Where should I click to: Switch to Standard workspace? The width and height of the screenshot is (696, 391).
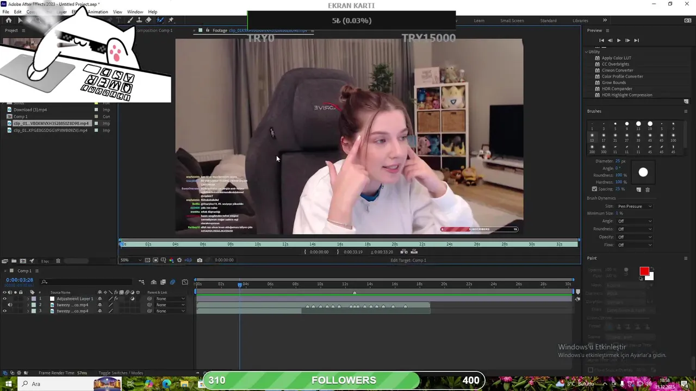pos(548,21)
